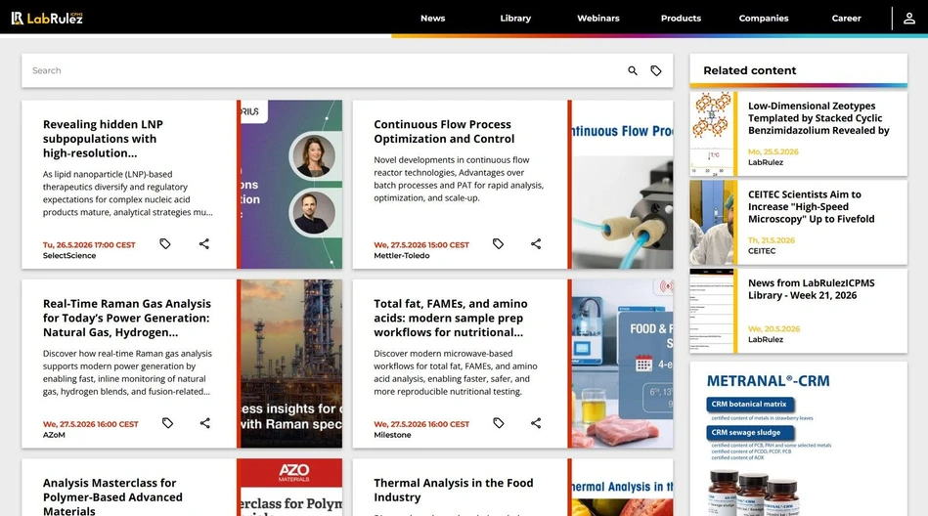Click the date 'We, 20.5.2026' in Related content
This screenshot has width=928, height=516.
[773, 329]
